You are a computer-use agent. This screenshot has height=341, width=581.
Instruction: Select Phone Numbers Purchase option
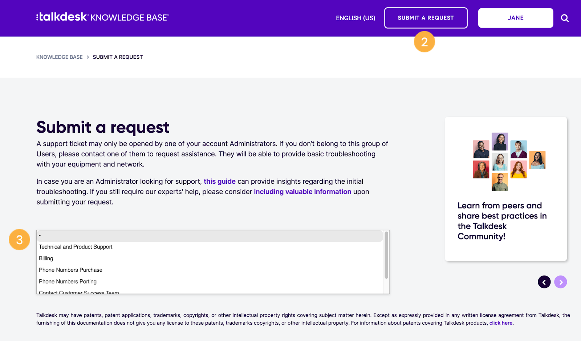[x=210, y=270]
